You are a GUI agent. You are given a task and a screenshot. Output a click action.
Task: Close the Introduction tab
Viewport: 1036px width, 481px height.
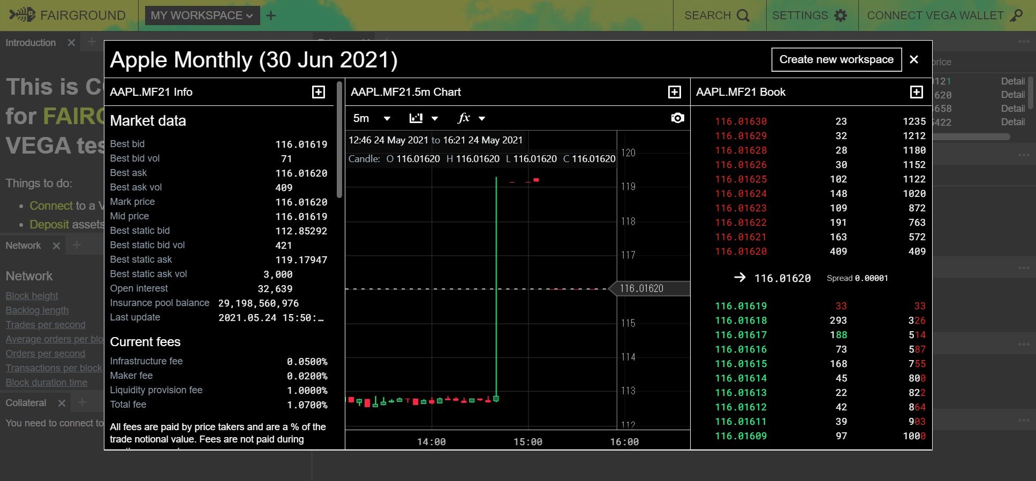[71, 42]
